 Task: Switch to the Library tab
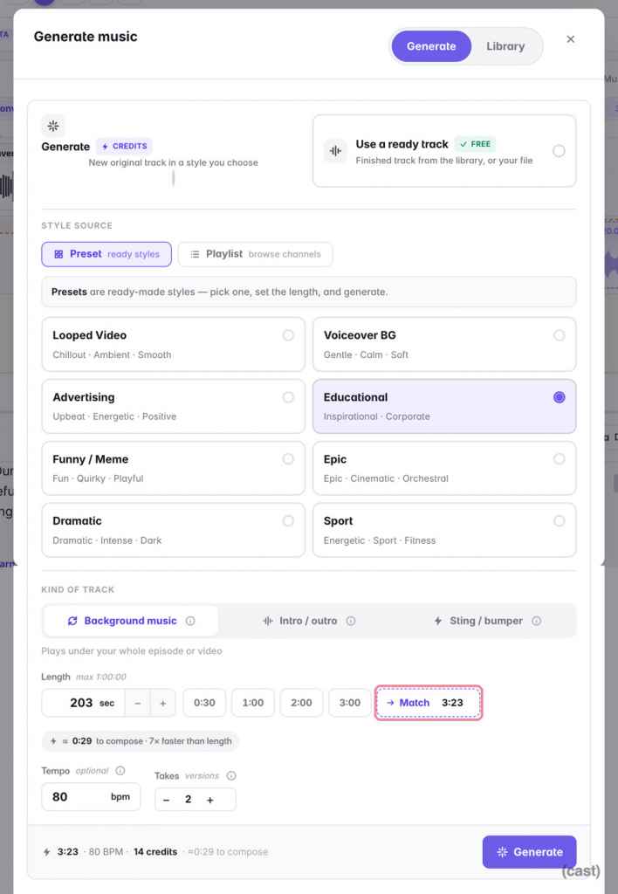[505, 46]
